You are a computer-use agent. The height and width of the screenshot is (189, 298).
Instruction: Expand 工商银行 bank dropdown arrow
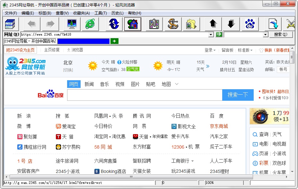click(193, 161)
